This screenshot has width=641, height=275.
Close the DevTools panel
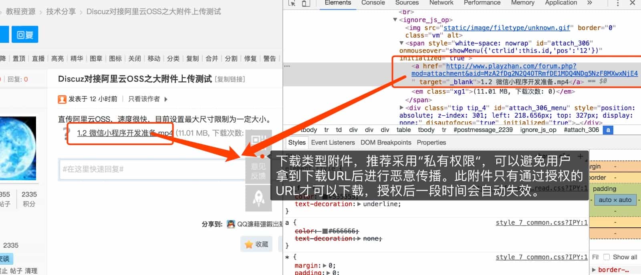click(633, 3)
